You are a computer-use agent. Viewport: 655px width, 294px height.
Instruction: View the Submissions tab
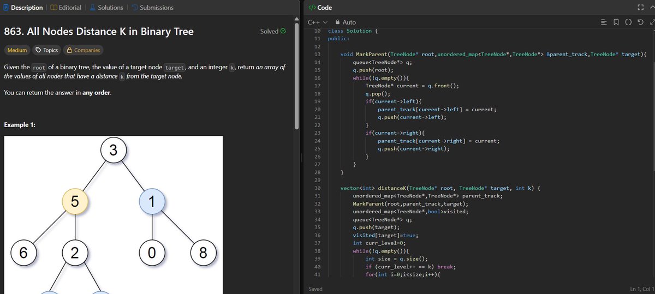(152, 8)
